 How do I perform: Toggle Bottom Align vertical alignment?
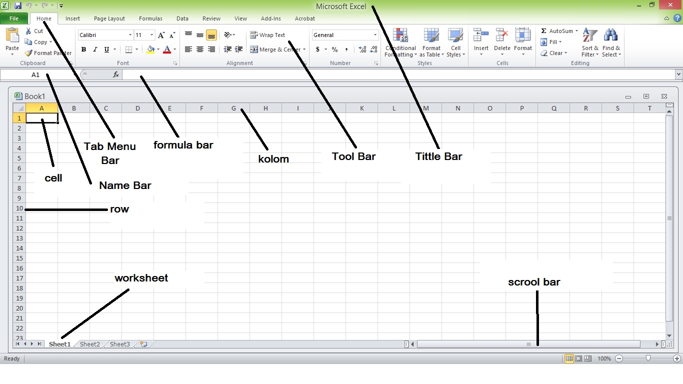tap(211, 35)
